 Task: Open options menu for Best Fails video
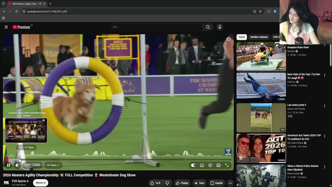click(x=325, y=75)
